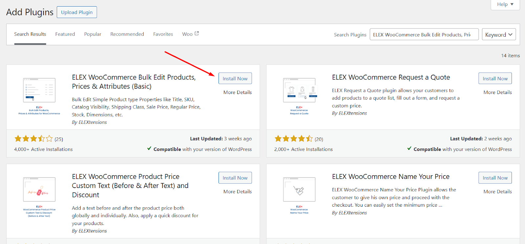The height and width of the screenshot is (244, 525).
Task: Install ELEX WooCommerce Request a Quote plugin
Action: (495, 79)
